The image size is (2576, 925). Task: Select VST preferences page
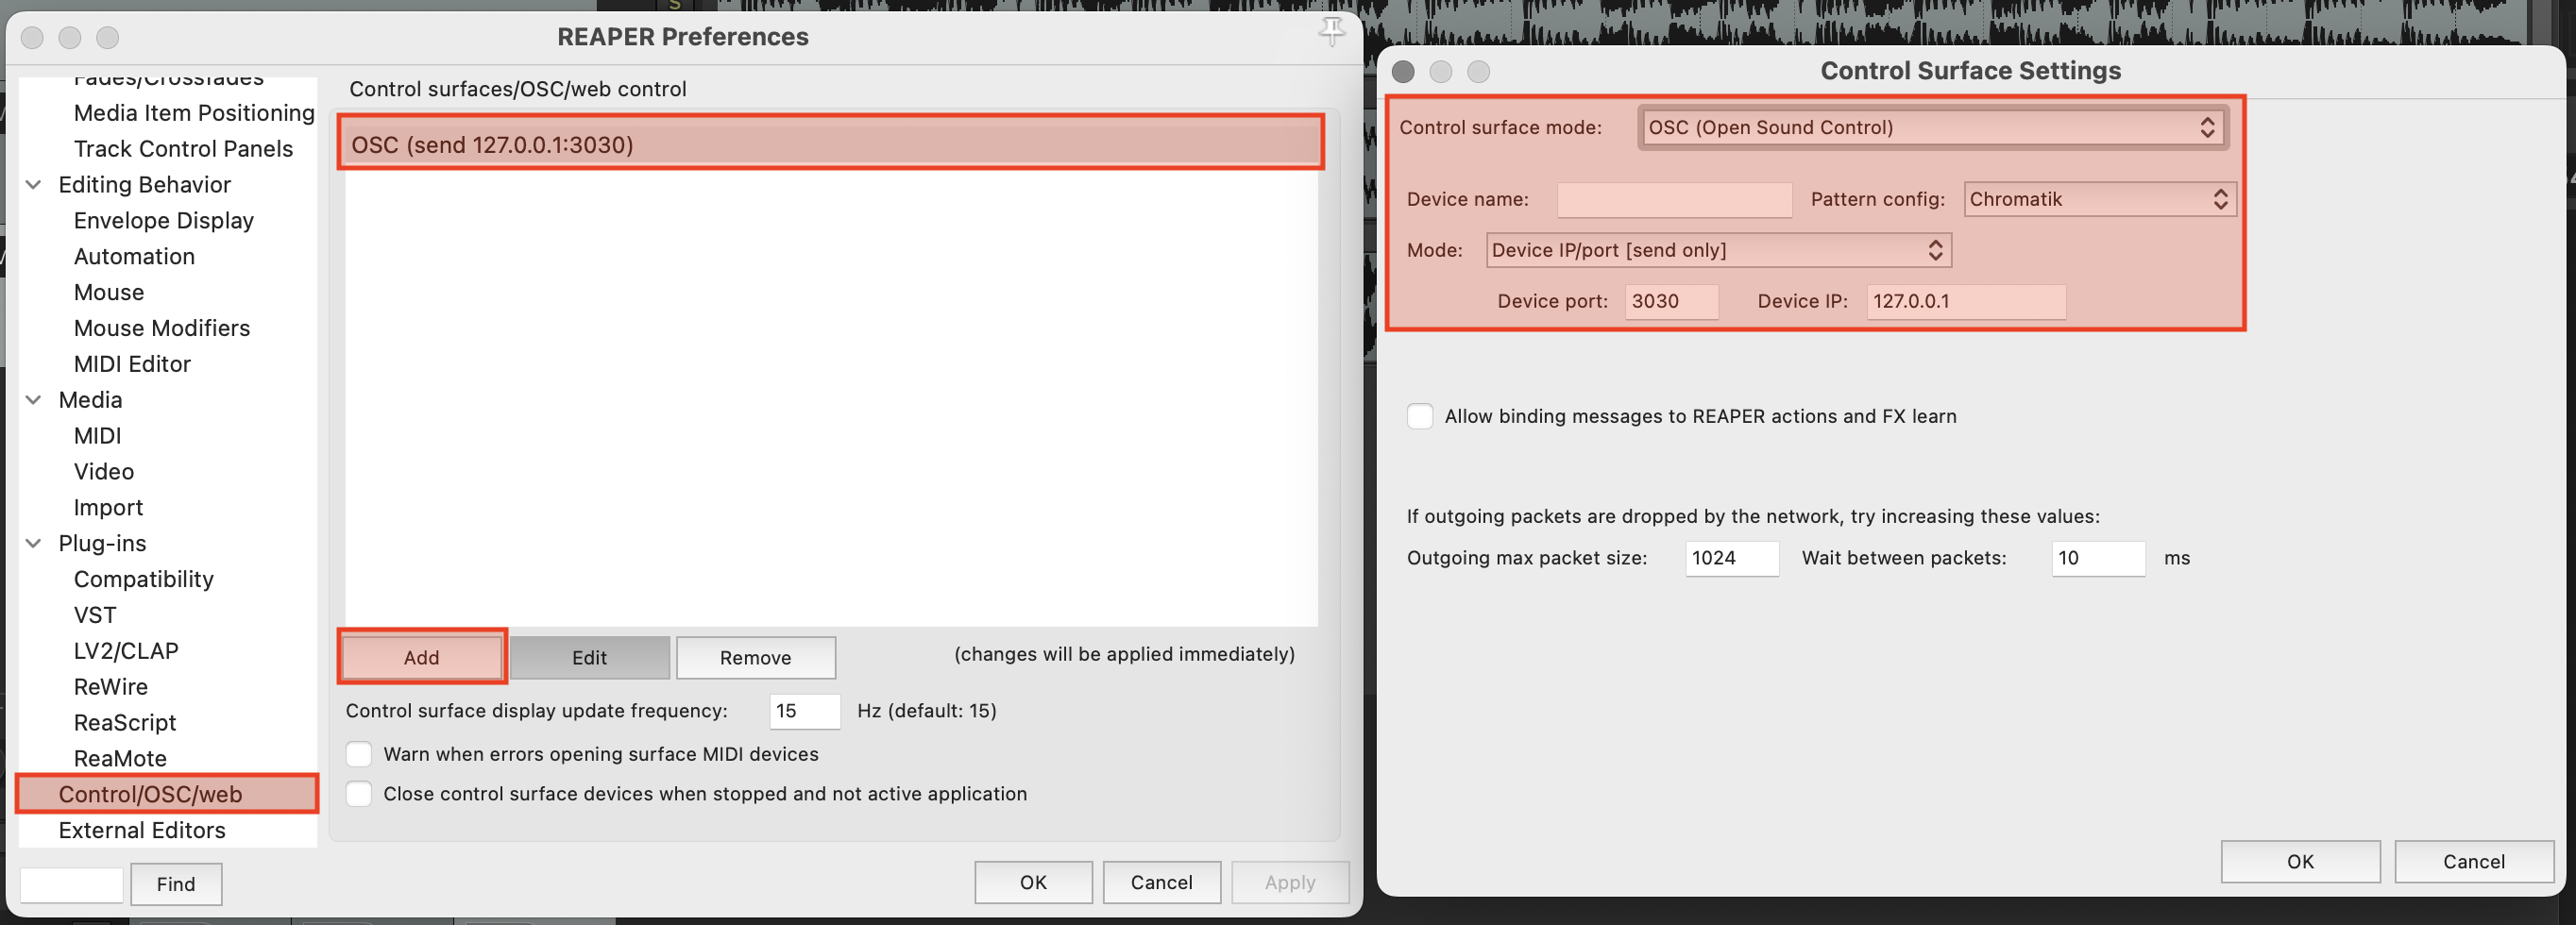pyautogui.click(x=95, y=616)
